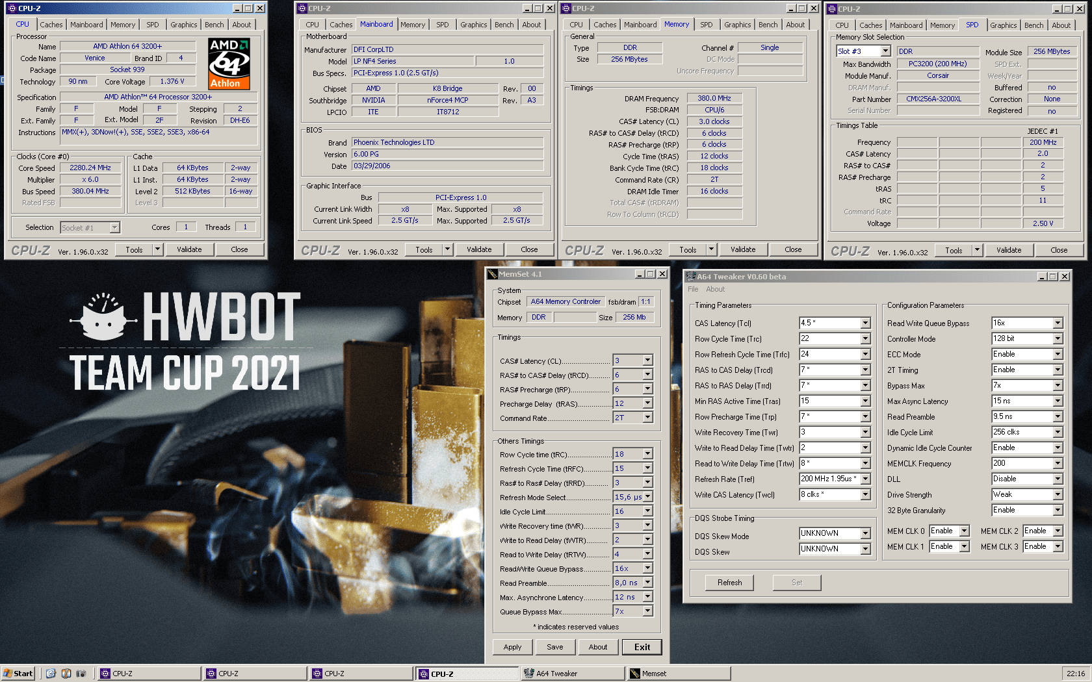Click CPU-Z icon on second taskbar button
The width and height of the screenshot is (1092, 682).
(x=211, y=674)
